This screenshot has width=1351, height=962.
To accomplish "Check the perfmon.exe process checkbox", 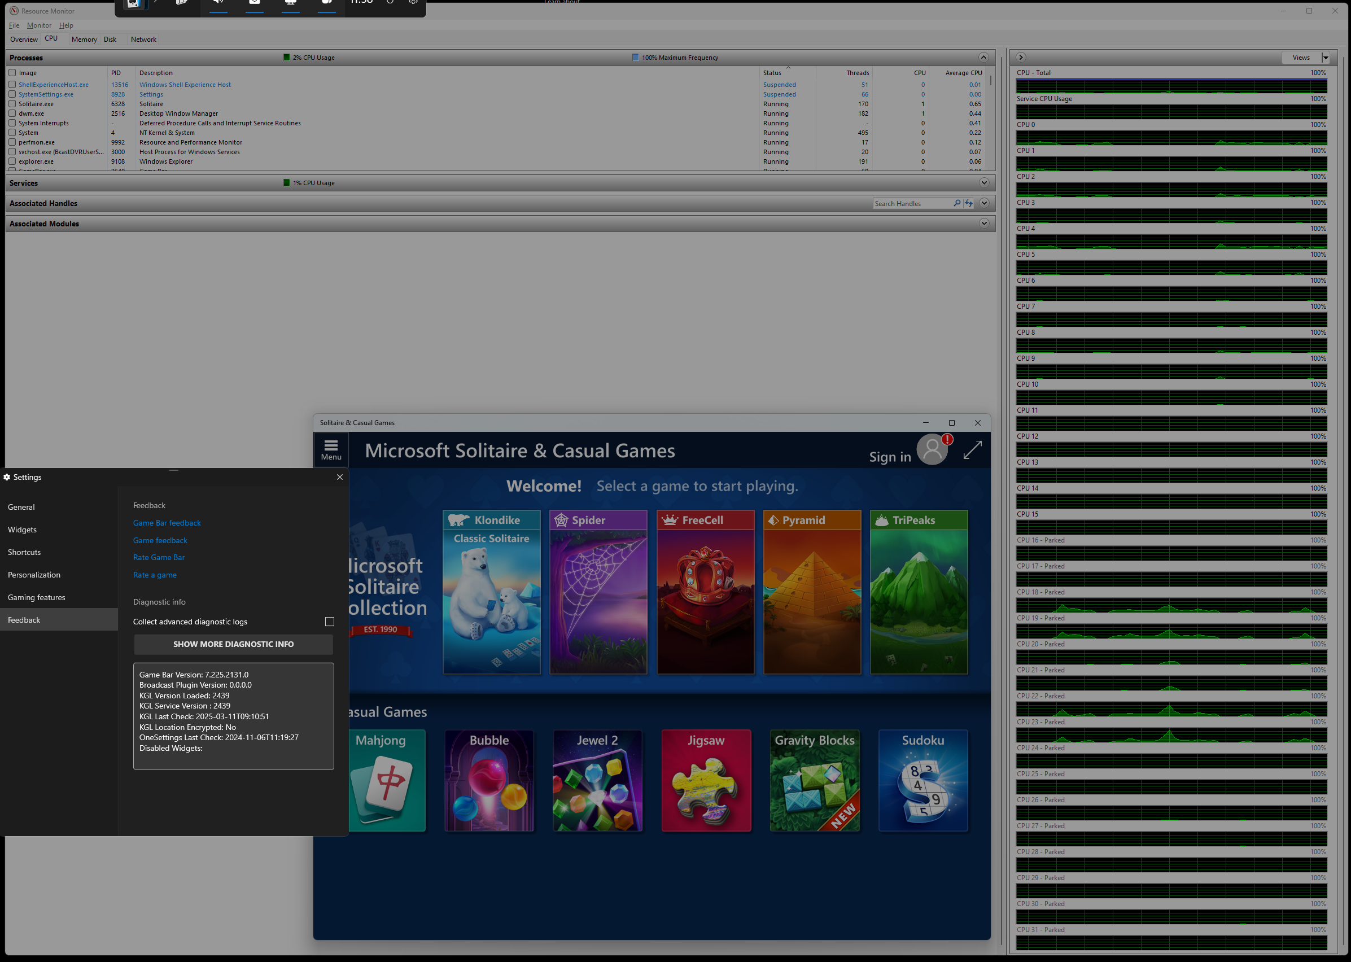I will 12,142.
